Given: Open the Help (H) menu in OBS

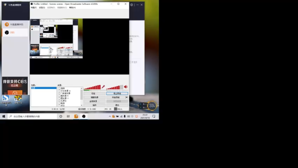Looking at the screenshot, I should (72, 7).
